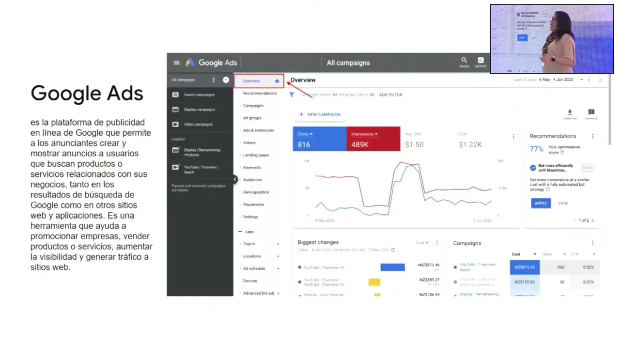620x349 pixels.
Task: Collapse the menu with Less
Action: tap(246, 232)
